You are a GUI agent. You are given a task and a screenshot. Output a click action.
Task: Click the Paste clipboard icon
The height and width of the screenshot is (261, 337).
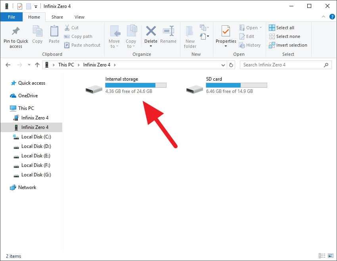tap(54, 31)
